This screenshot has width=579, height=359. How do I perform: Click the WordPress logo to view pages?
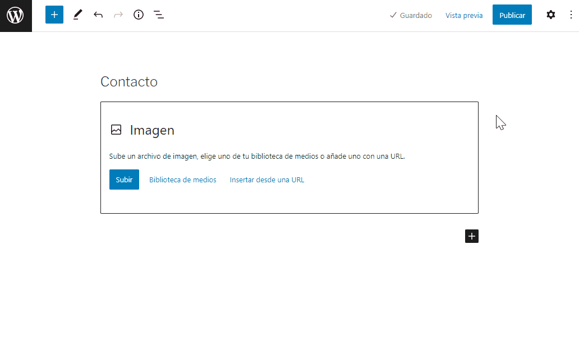(x=16, y=16)
